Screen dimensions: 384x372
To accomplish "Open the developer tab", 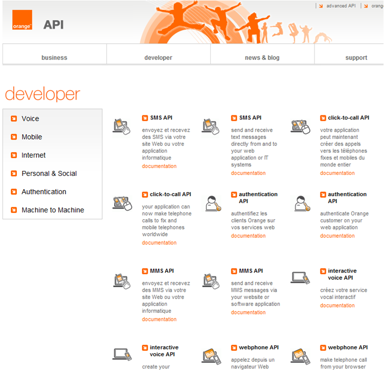I will tap(158, 58).
